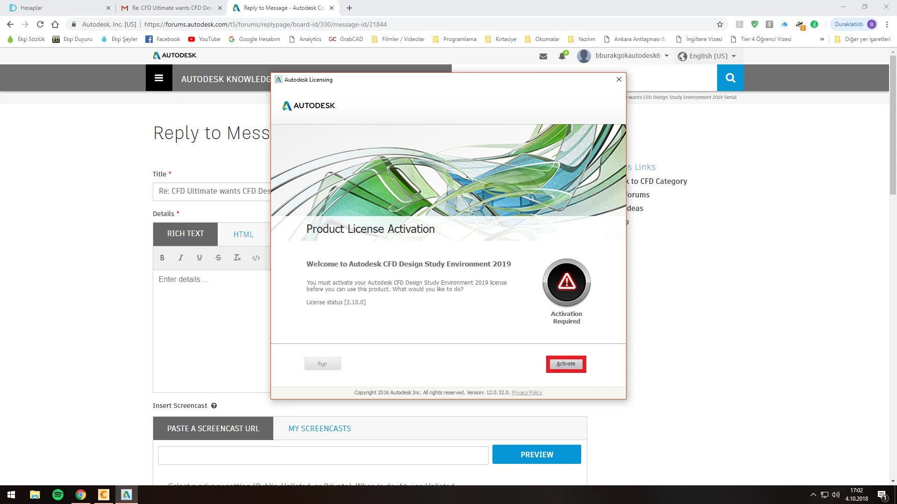This screenshot has height=504, width=897.
Task: Click the Italic formatting icon
Action: click(x=181, y=258)
